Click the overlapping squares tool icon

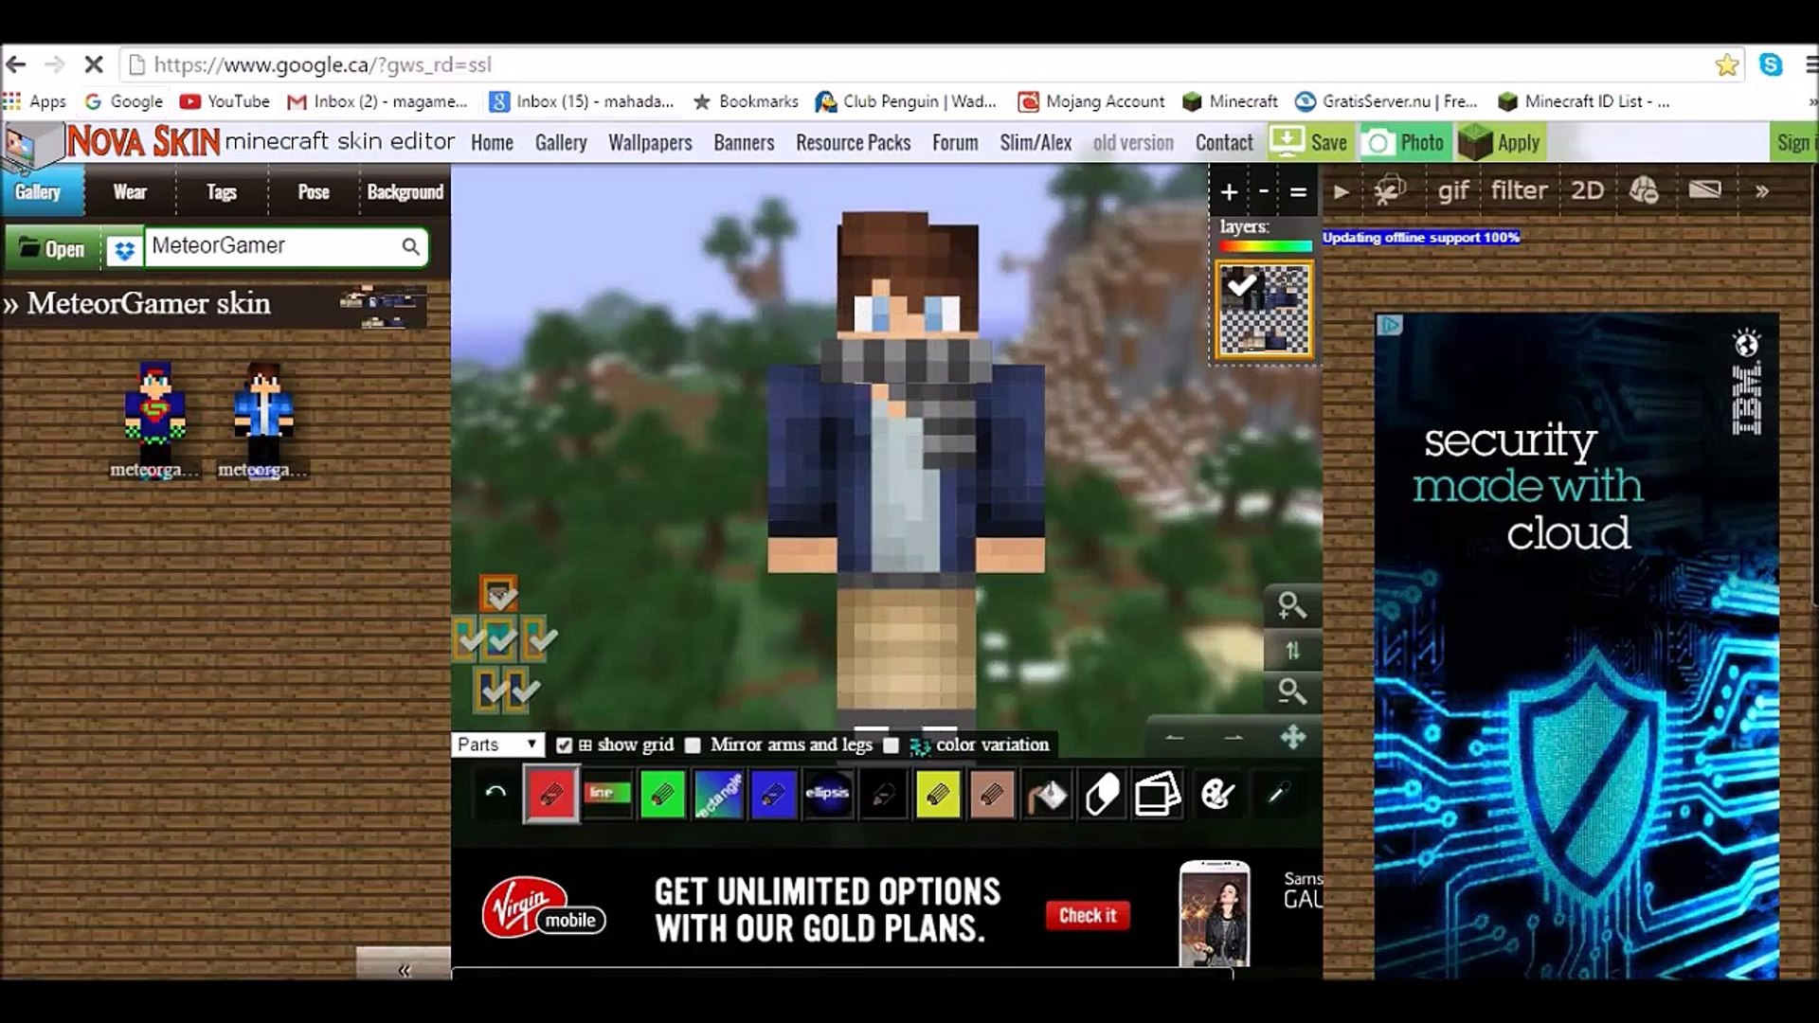pos(1158,794)
